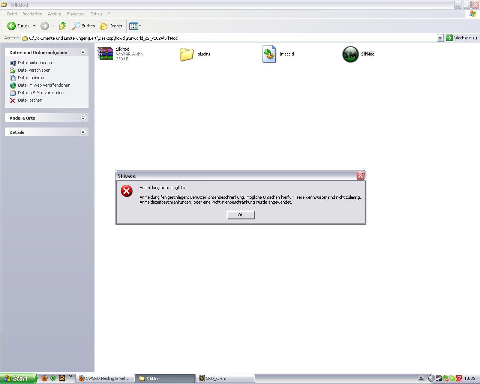Open the address bar dropdown arrow
480x384 pixels.
440,38
